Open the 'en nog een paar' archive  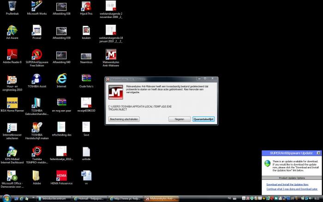[x=61, y=105]
